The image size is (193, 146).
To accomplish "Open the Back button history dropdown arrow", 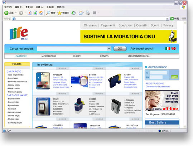I will point(16,13).
